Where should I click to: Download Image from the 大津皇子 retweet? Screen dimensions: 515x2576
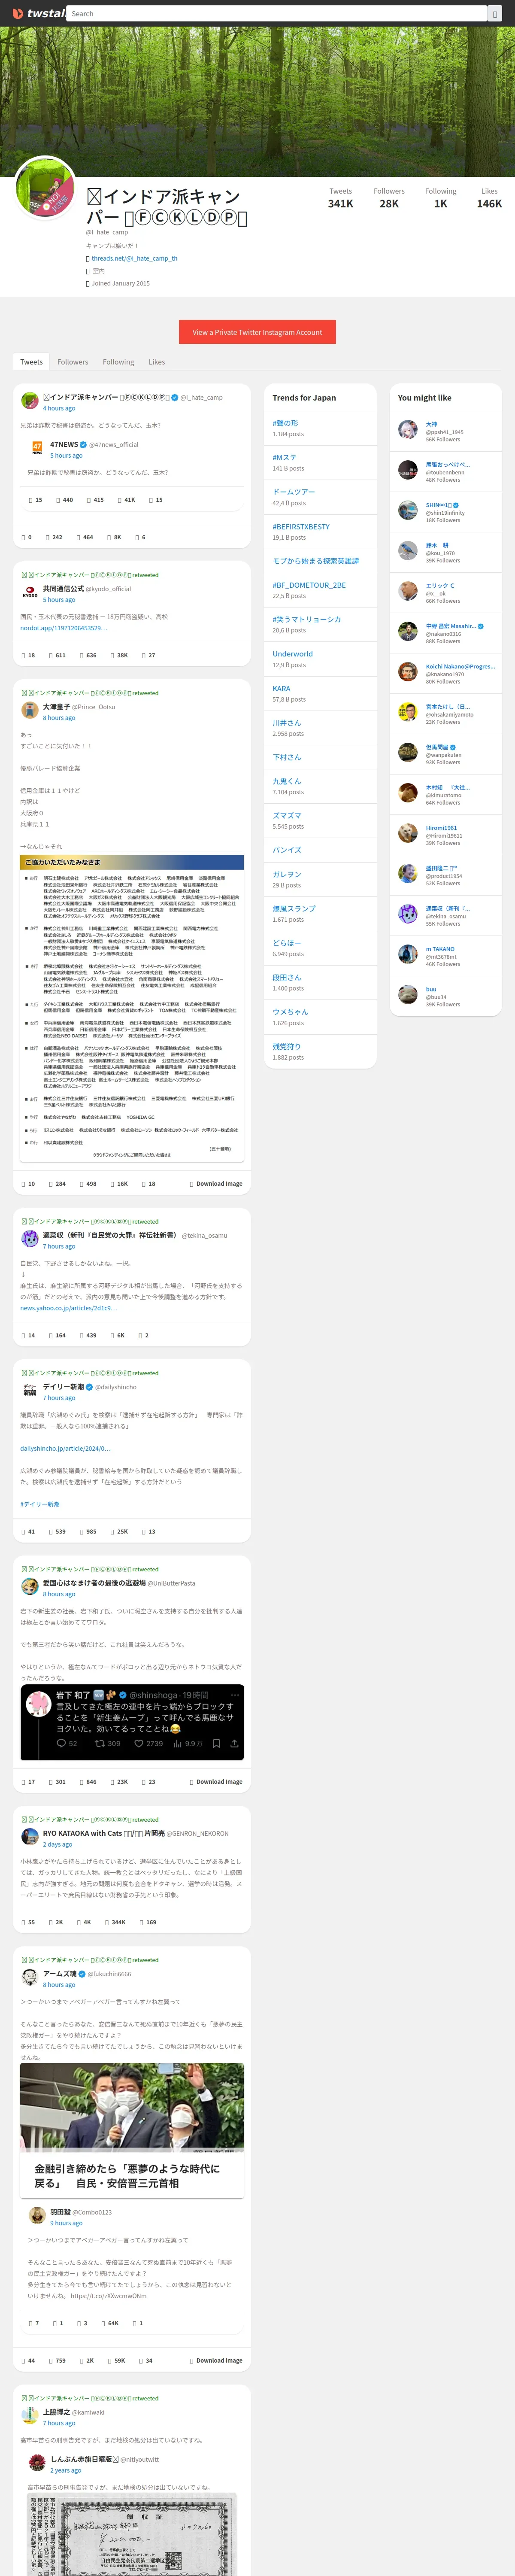click(216, 1184)
